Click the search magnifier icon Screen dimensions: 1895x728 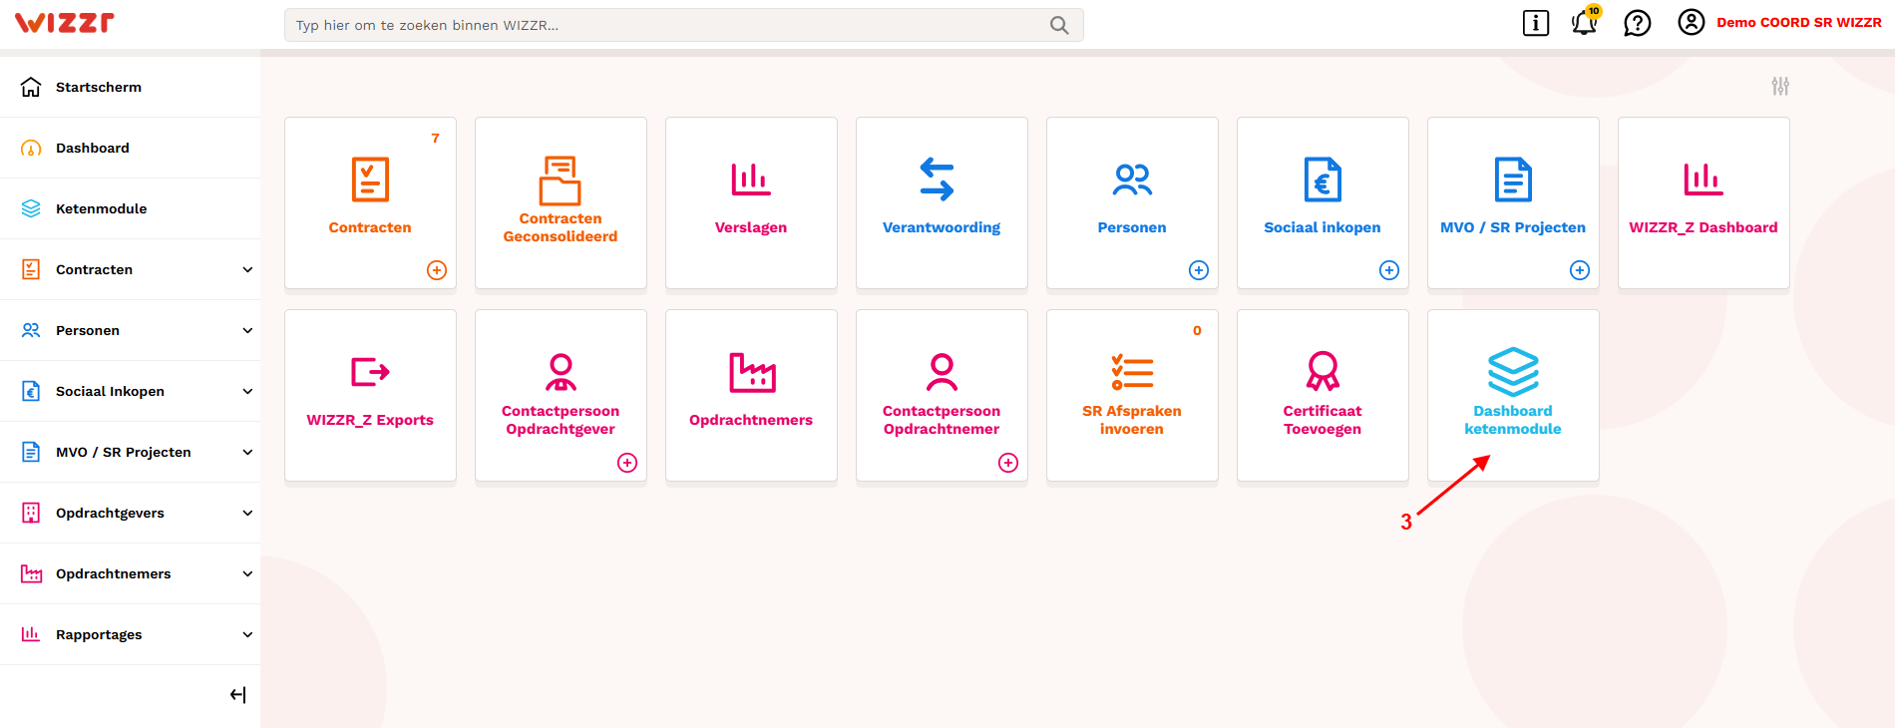[x=1059, y=25]
